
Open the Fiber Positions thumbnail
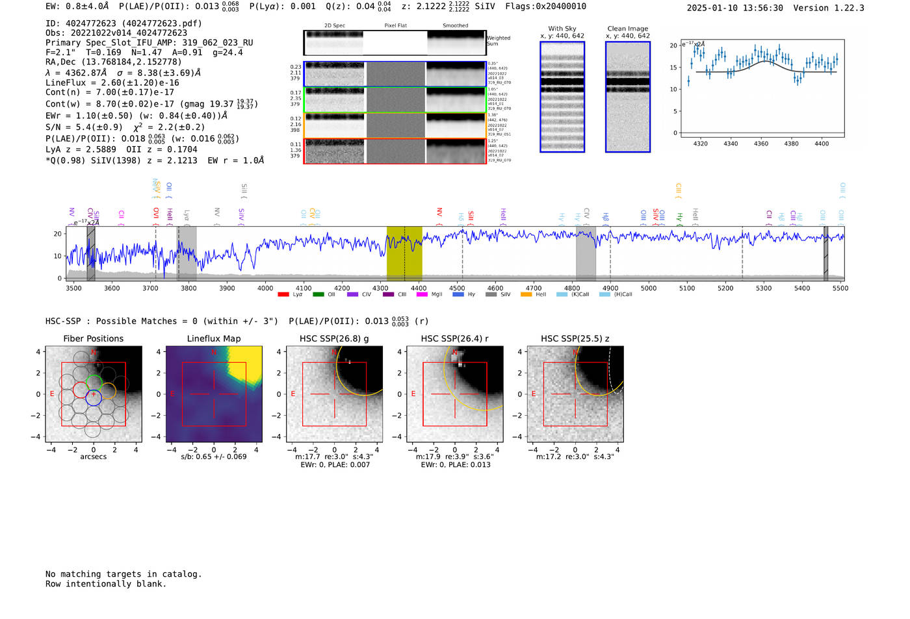click(x=94, y=394)
